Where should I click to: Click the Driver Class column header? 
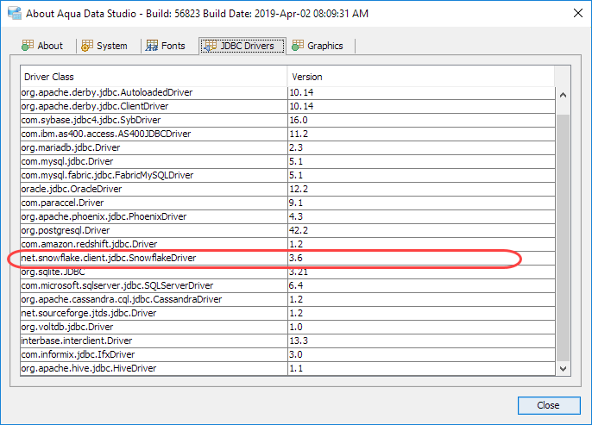click(154, 77)
